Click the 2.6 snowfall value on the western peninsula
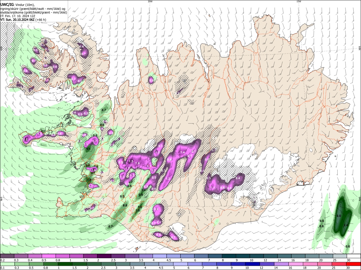This screenshot has height=270, width=361. (26, 139)
